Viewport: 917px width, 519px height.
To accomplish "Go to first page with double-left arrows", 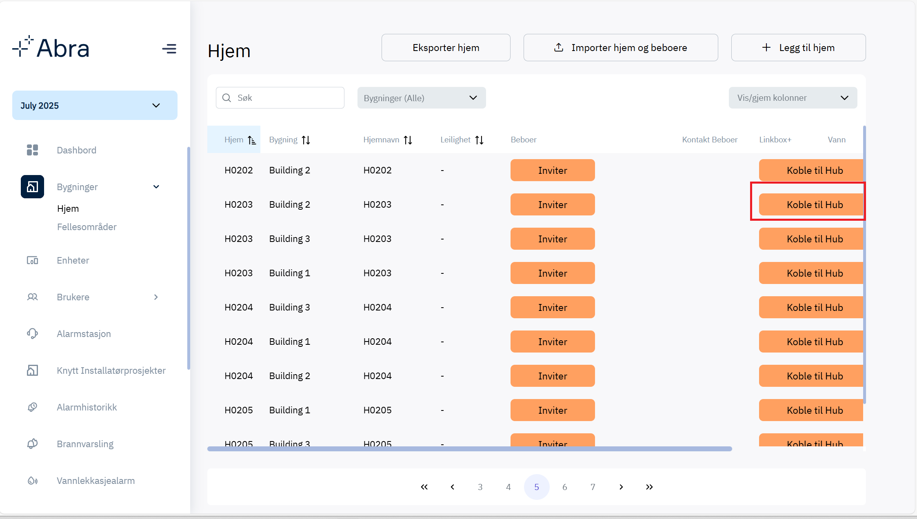I will tap(424, 487).
